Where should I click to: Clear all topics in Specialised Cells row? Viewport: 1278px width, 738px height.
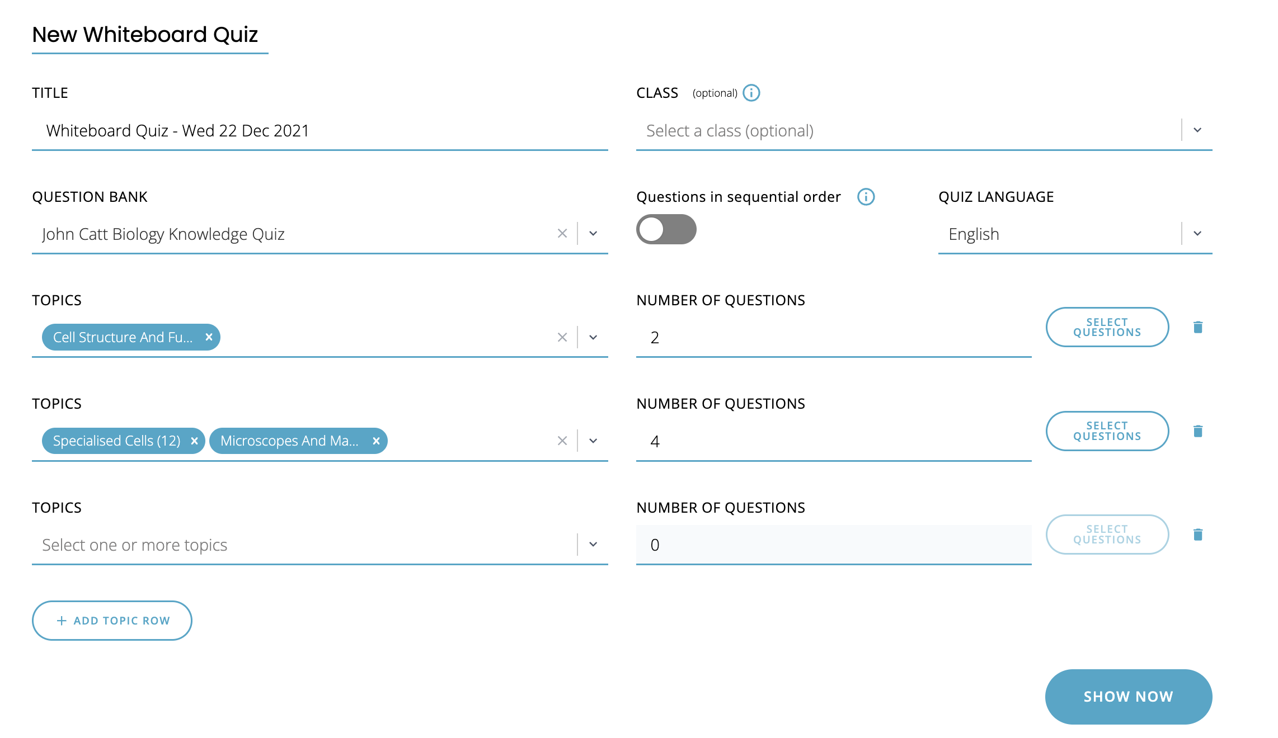(562, 441)
